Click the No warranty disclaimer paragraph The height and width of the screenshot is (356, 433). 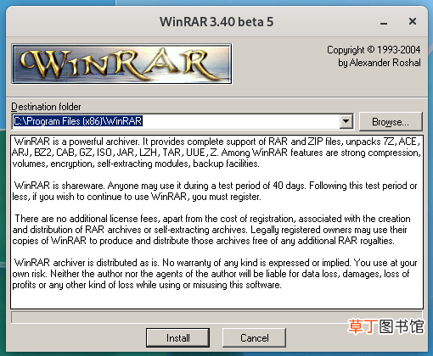pos(215,274)
